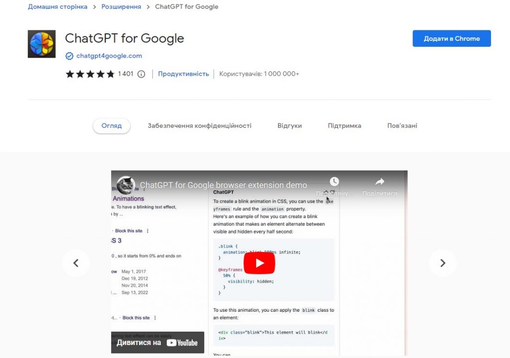
Task: Click the YouTube logo in video overlay
Action: click(182, 343)
